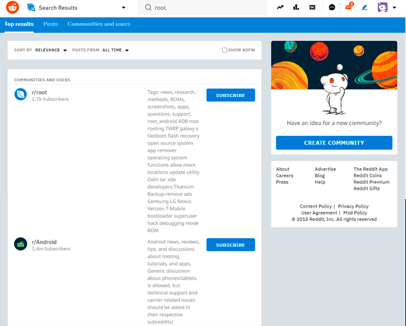Viewport: 406px width, 326px height.
Task: Switch to the Top results tab
Action: tap(19, 24)
